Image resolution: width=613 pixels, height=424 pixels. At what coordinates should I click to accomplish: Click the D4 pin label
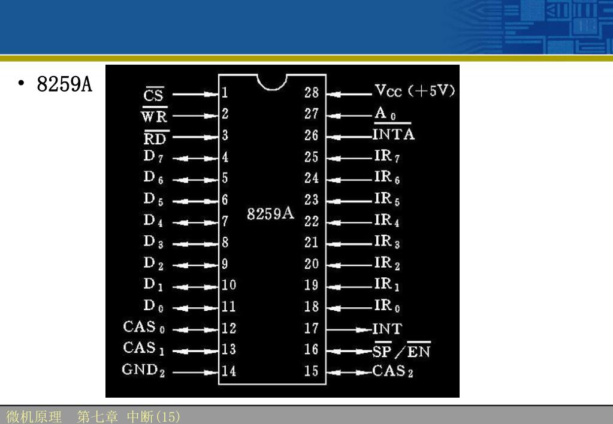point(153,220)
